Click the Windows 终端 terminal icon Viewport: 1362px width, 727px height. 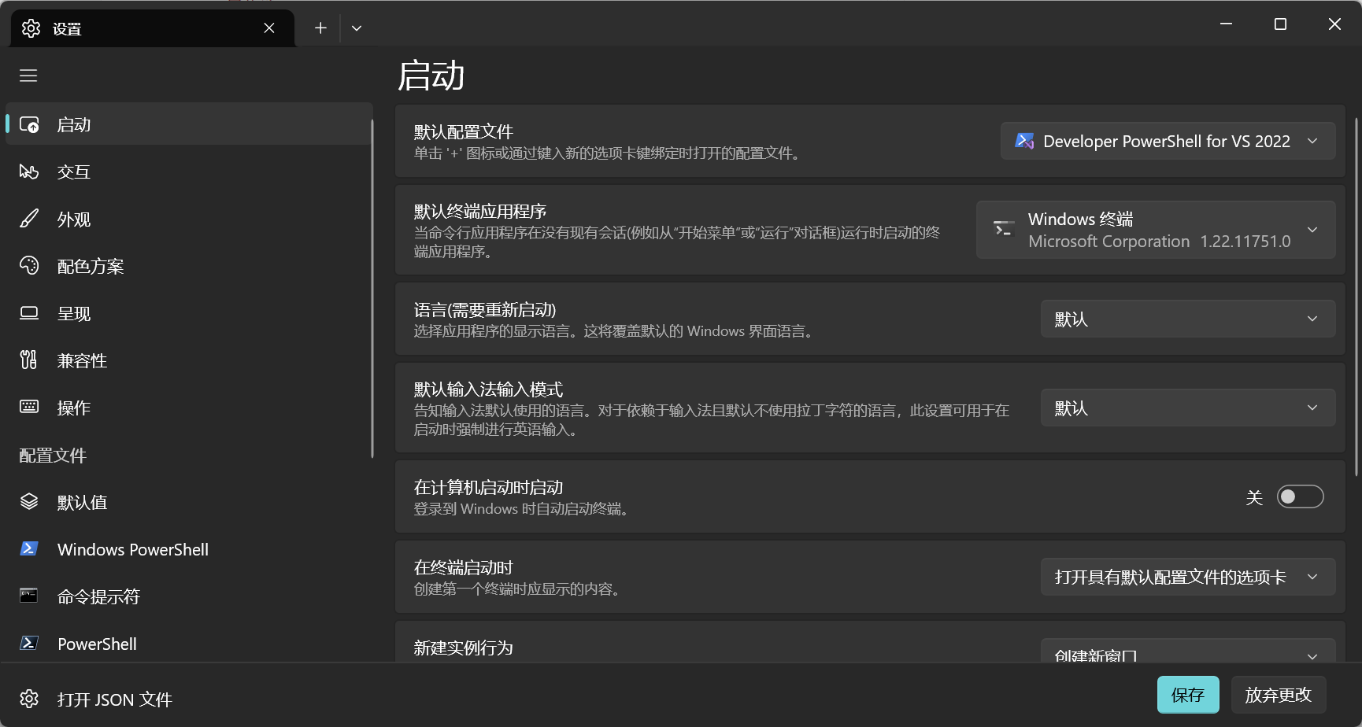click(1004, 229)
